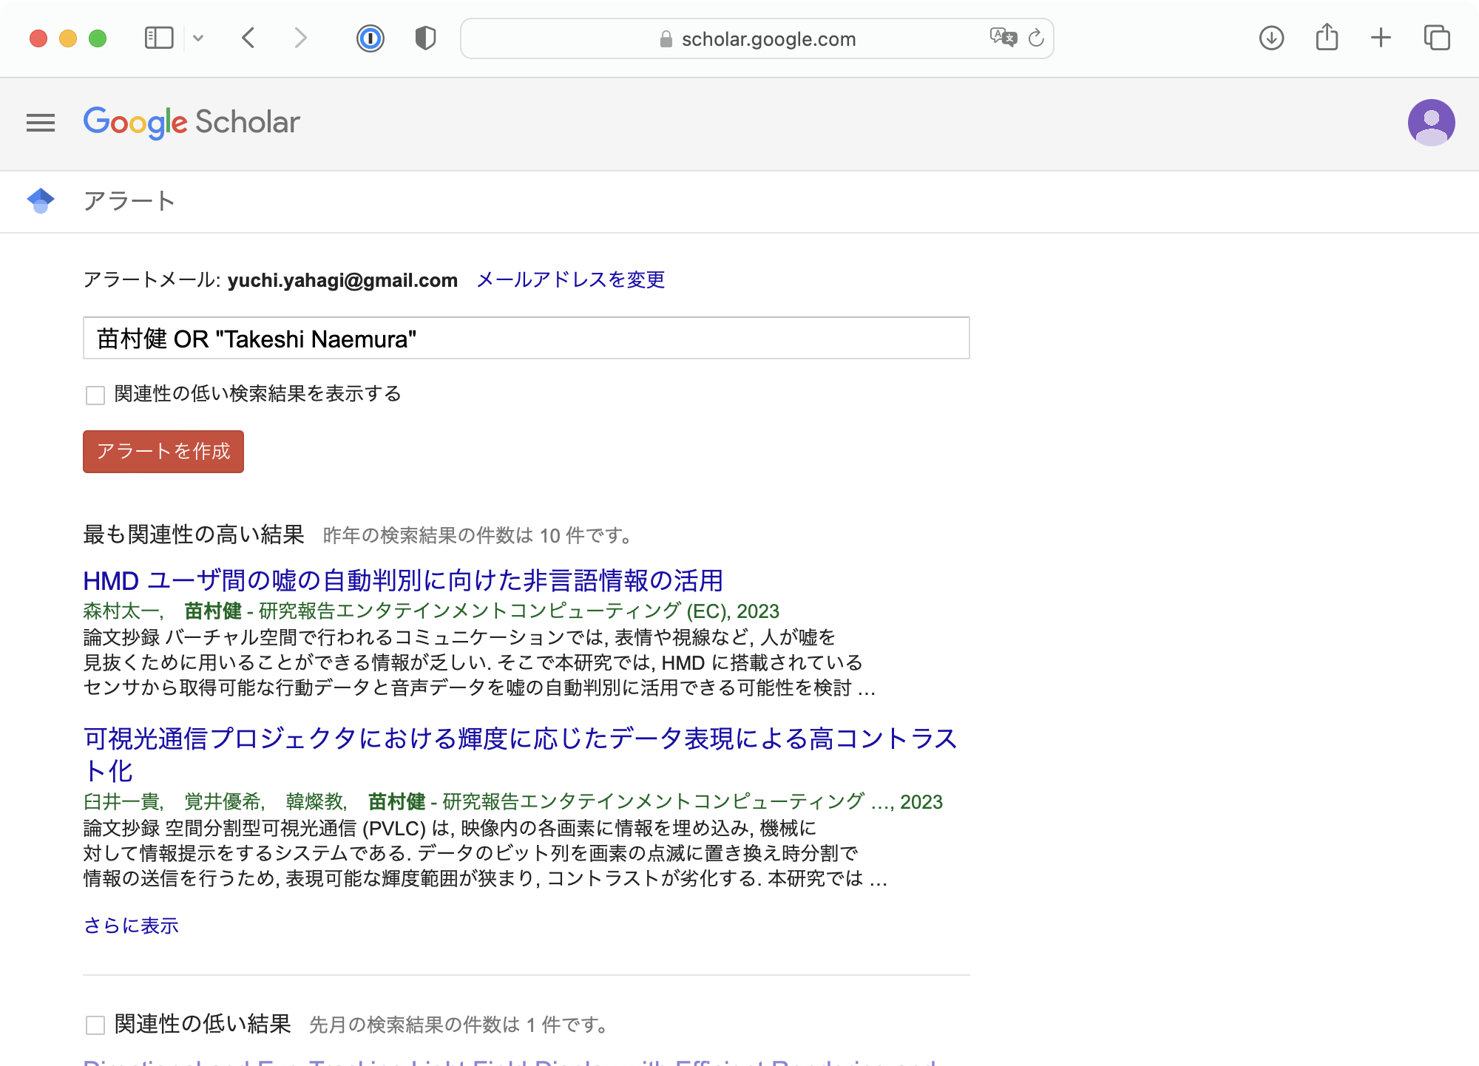
Task: Check the 関連性の低い結果 checkbox
Action: [x=95, y=1025]
